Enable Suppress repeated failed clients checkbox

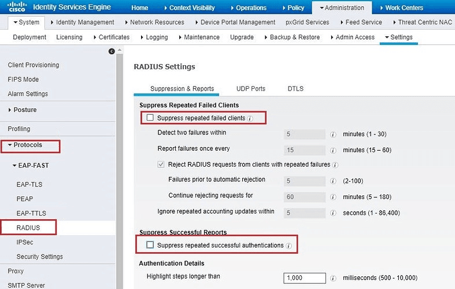[150, 118]
